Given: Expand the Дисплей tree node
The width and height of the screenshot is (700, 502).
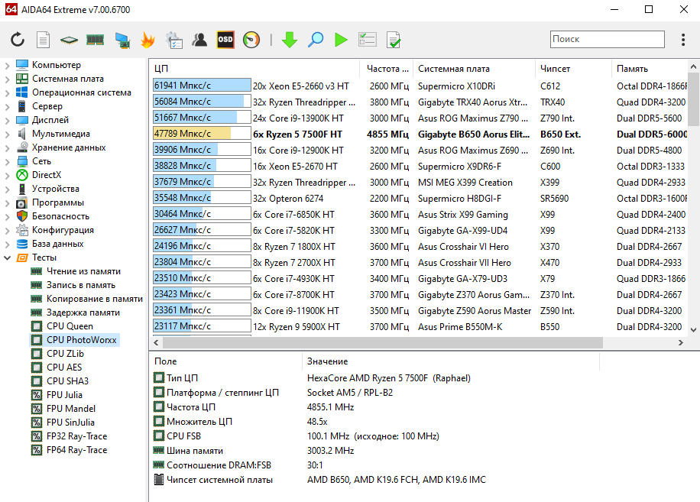Looking at the screenshot, I should [x=7, y=121].
